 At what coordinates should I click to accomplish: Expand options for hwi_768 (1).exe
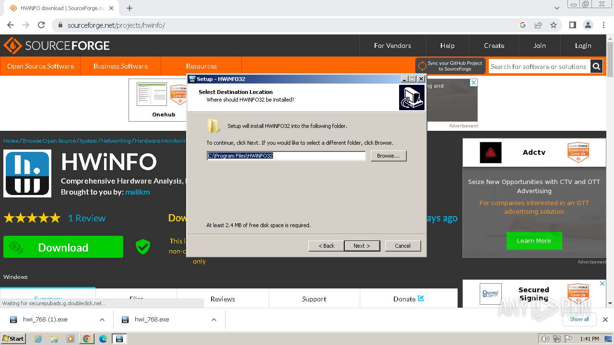click(102, 320)
